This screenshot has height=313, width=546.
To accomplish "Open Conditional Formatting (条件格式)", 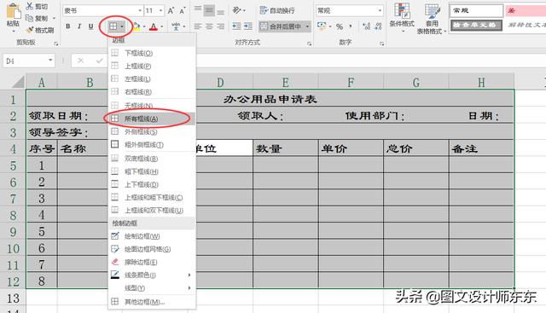I will 402,17.
